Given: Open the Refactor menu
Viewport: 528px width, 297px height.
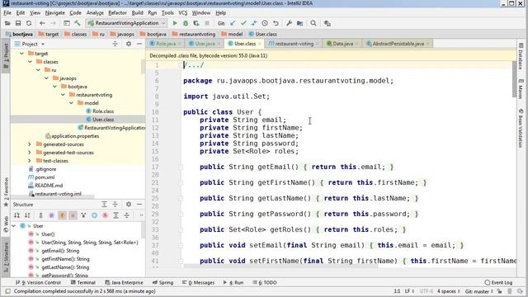Looking at the screenshot, I should tap(117, 13).
